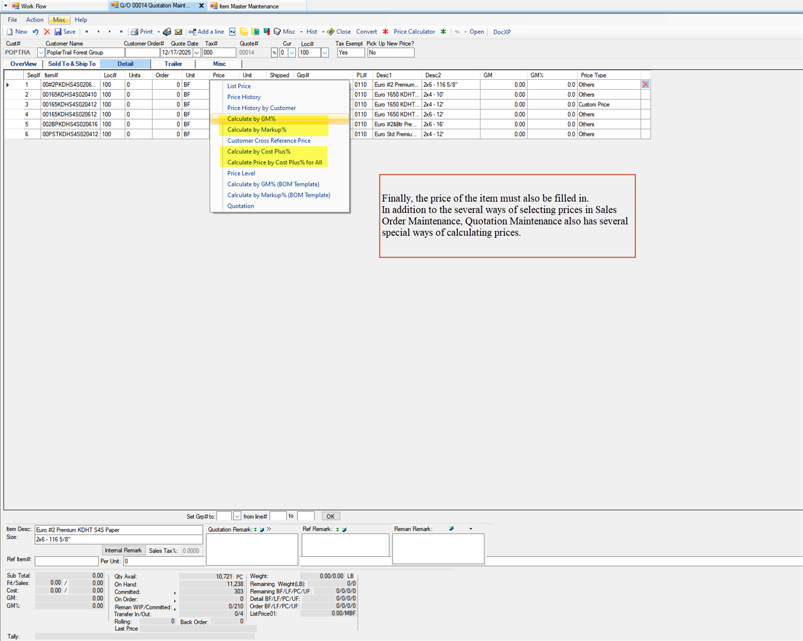803x641 pixels.
Task: Convert the quotation
Action: tap(366, 32)
